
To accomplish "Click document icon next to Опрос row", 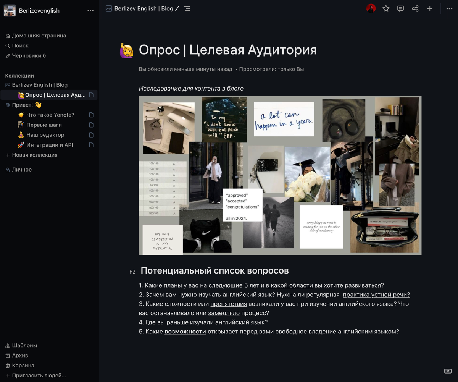I will (x=91, y=95).
